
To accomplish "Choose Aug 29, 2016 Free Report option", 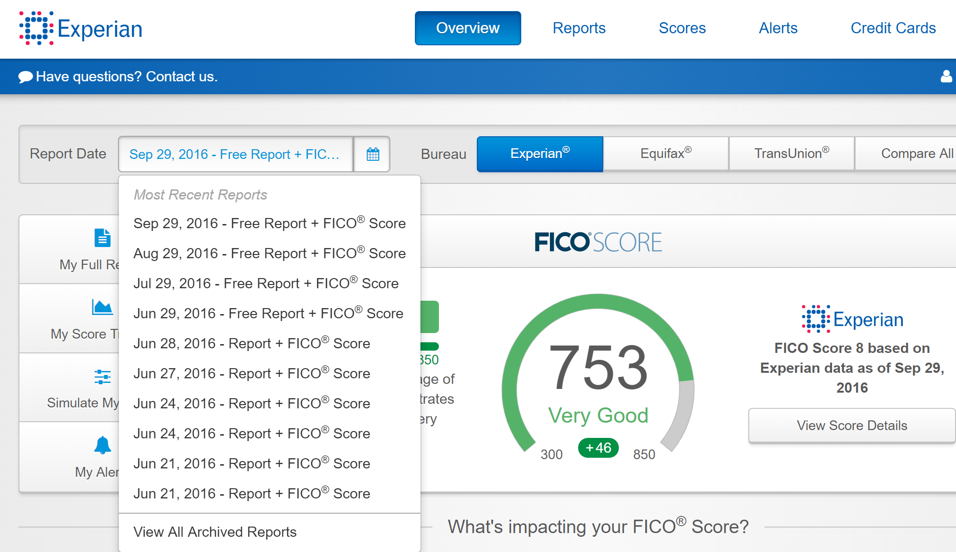I will (x=269, y=253).
